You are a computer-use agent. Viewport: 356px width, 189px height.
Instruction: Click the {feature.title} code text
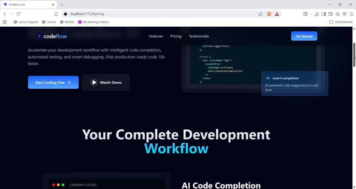coord(83,185)
